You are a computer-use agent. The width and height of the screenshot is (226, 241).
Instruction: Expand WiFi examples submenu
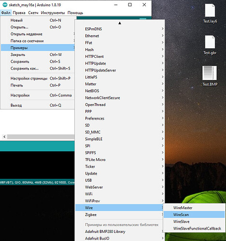120,194
